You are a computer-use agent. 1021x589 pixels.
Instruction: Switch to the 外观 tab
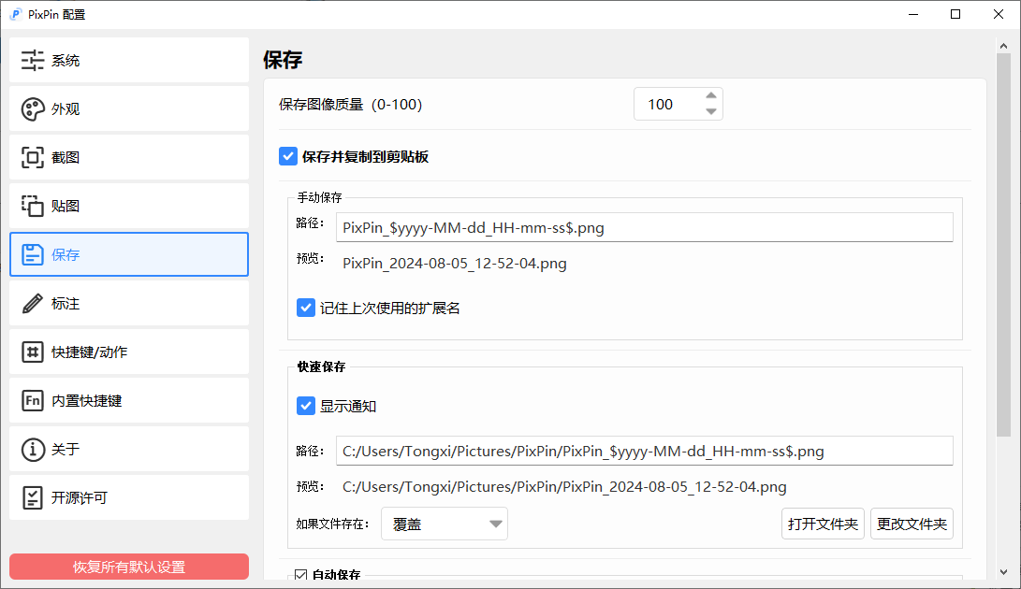coord(129,108)
